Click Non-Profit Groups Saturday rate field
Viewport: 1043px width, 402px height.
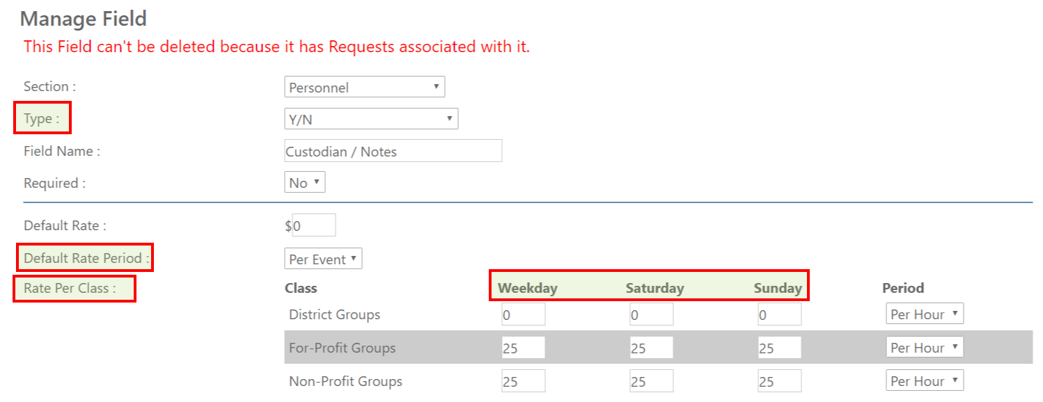(x=651, y=381)
